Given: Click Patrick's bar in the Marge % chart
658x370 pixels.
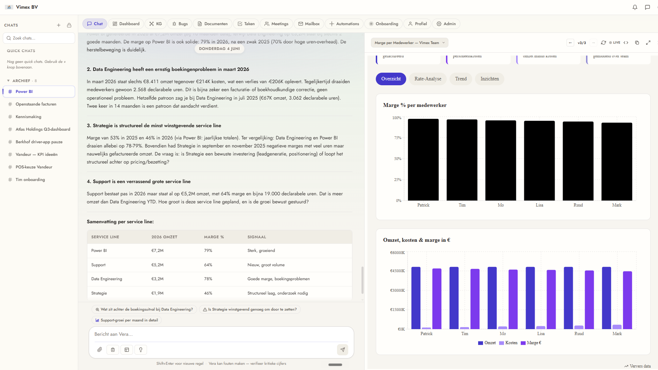Looking at the screenshot, I should (x=423, y=160).
